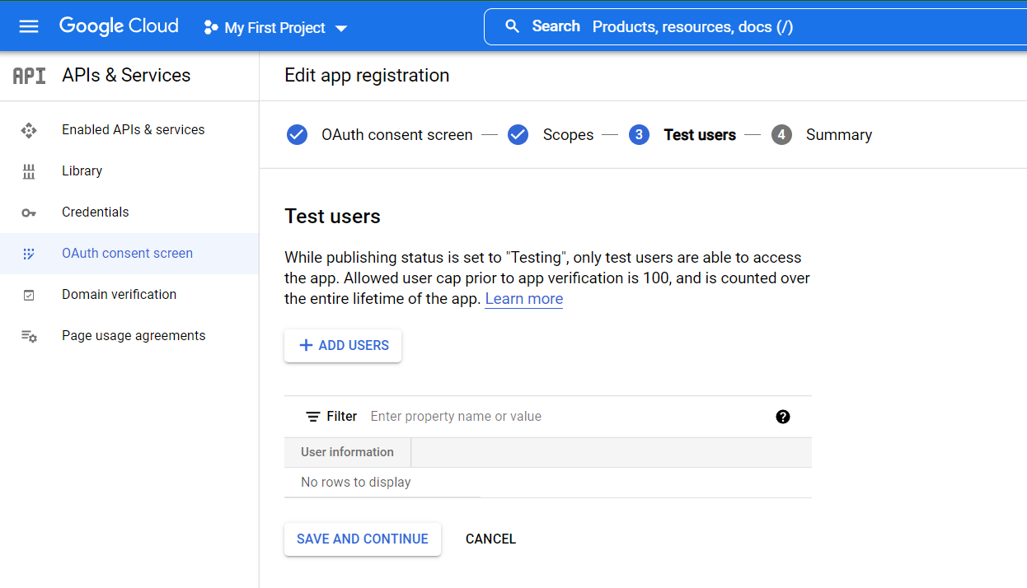Open the My First Project dropdown
Viewport: 1027px width, 588px height.
point(275,28)
